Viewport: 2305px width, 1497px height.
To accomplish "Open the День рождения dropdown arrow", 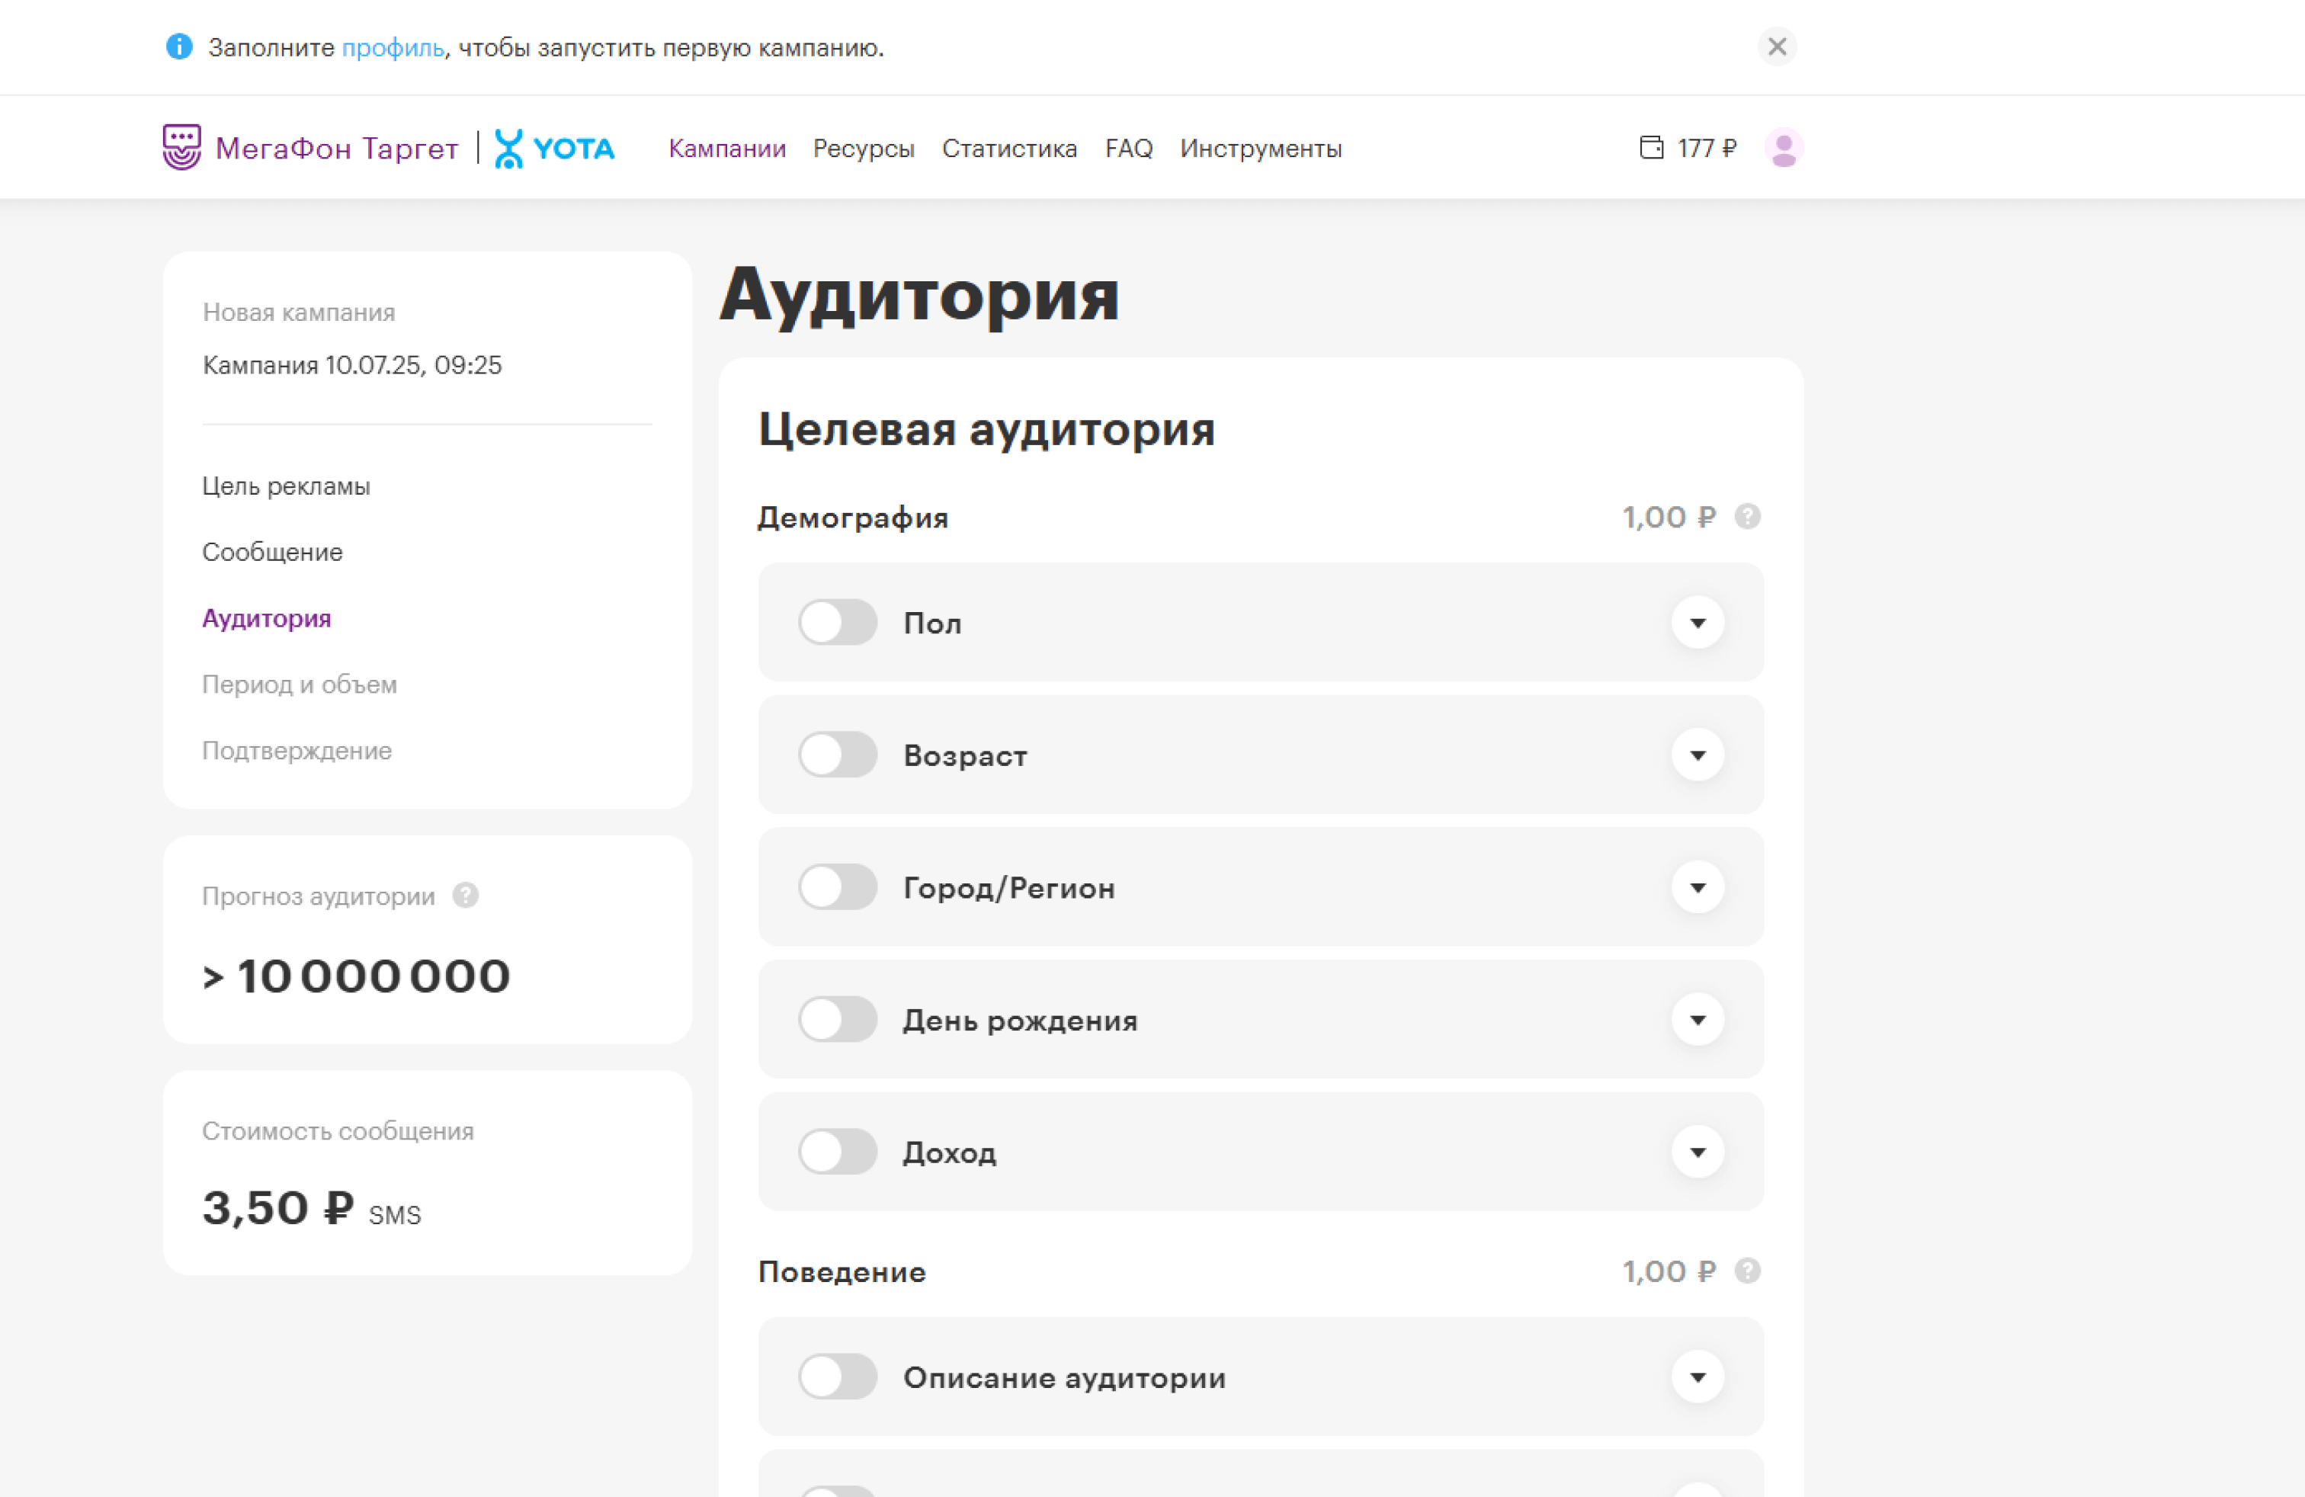I will pos(1697,1018).
